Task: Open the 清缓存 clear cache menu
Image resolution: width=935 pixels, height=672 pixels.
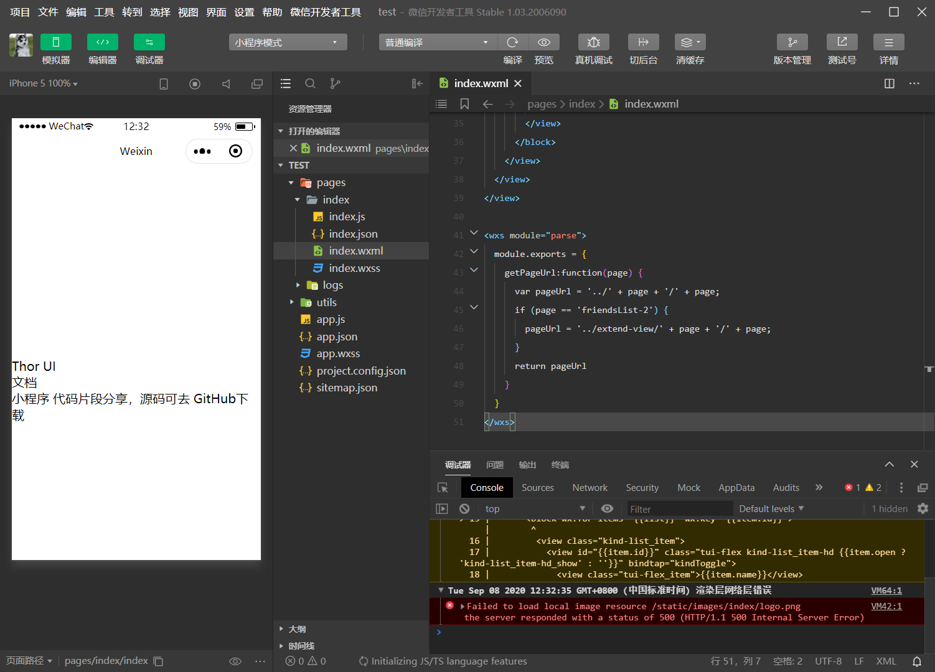Action: click(x=690, y=42)
